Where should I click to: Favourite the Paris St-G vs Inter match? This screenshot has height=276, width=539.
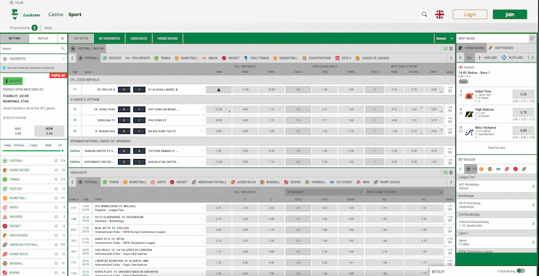202,240
